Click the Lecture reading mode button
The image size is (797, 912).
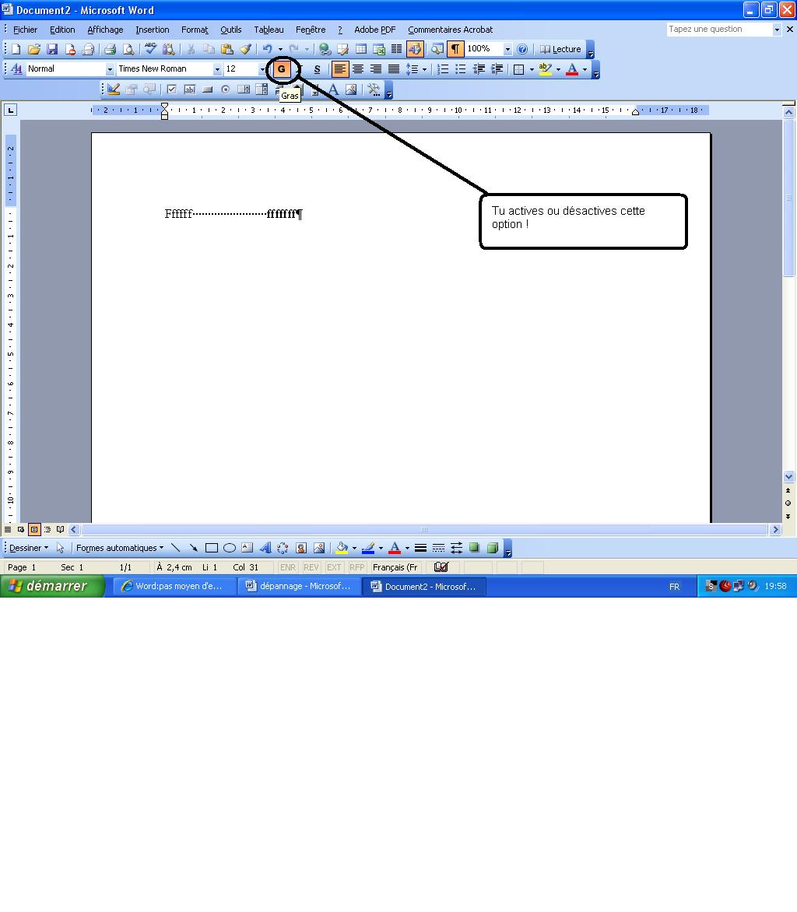[560, 49]
